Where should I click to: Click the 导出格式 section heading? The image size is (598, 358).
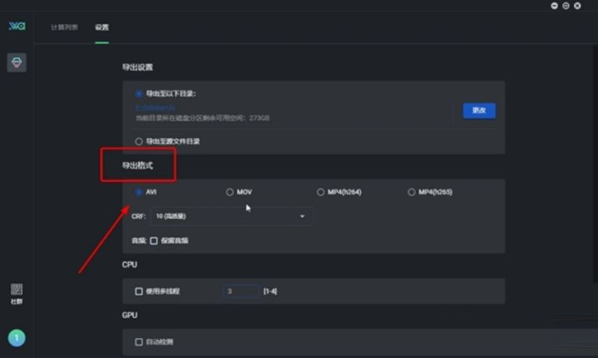(138, 166)
